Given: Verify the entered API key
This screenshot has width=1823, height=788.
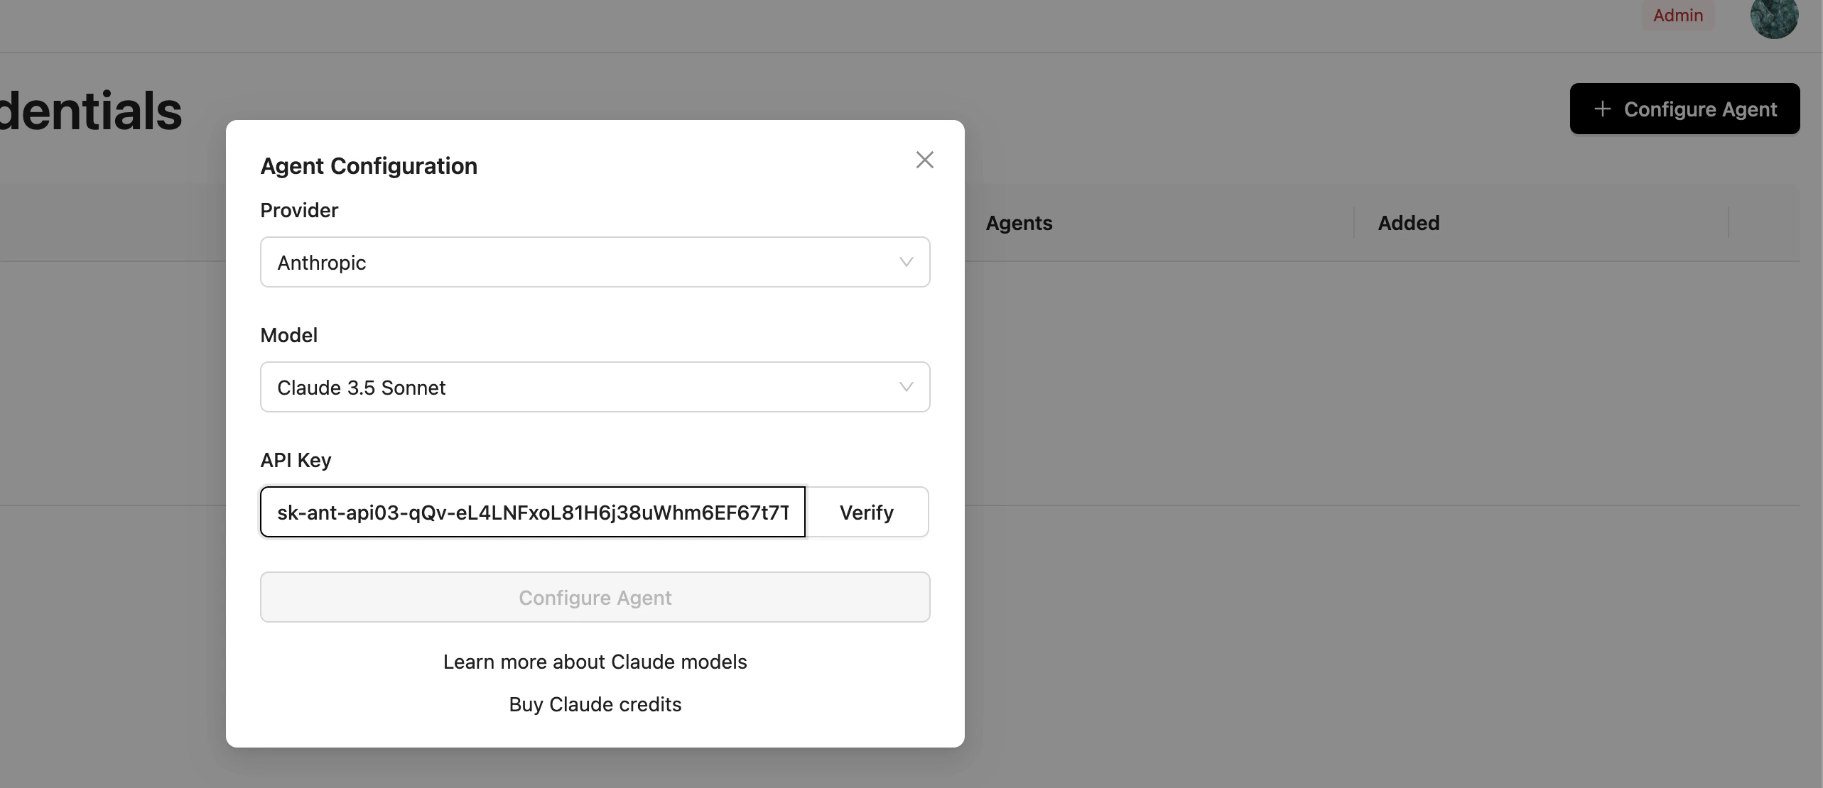Looking at the screenshot, I should click(867, 512).
